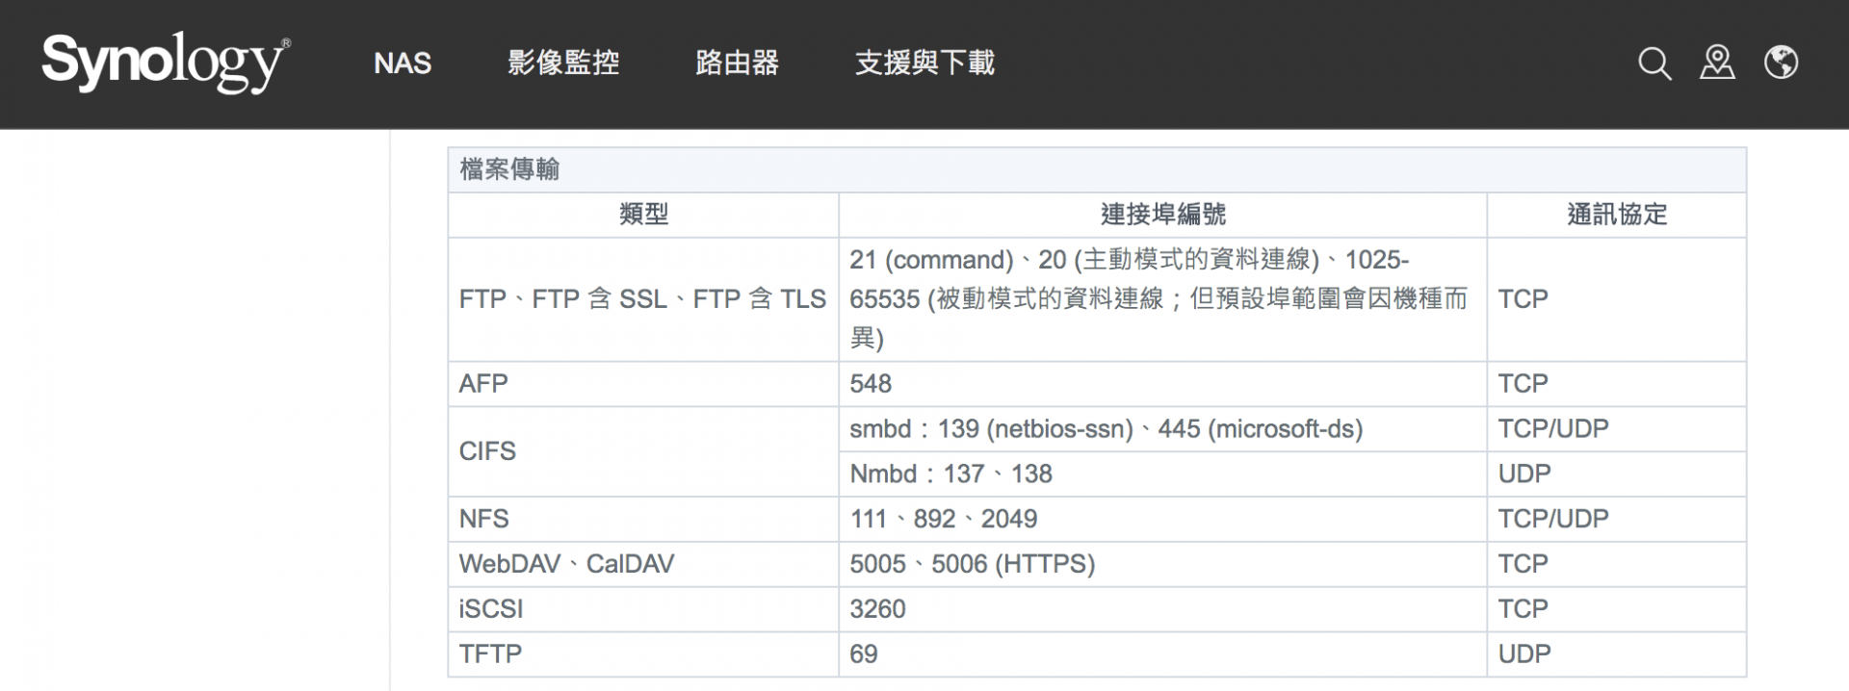1849x691 pixels.
Task: Click the NFS port numbers cell
Action: tap(944, 520)
